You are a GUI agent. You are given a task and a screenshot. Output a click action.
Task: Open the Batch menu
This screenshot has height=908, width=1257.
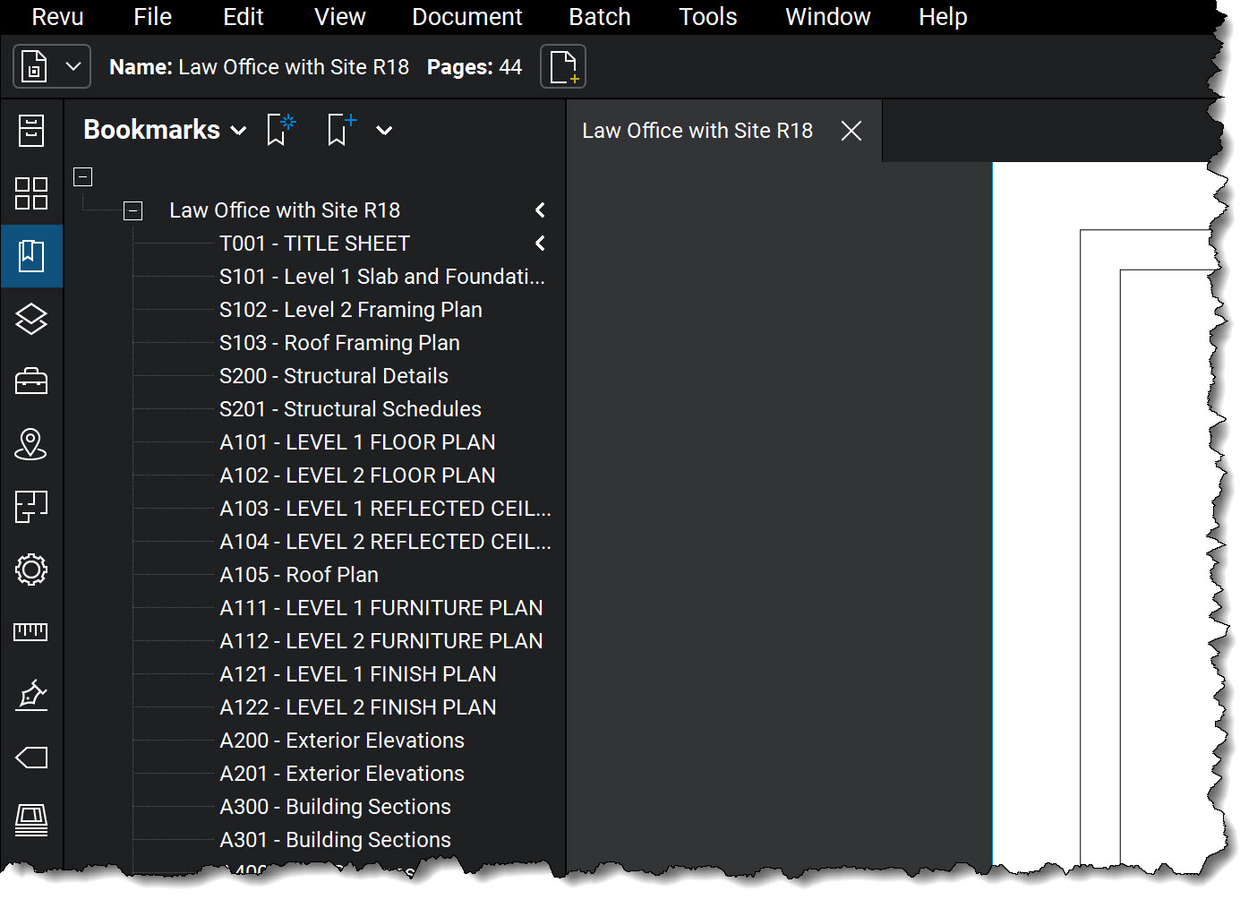point(599,16)
